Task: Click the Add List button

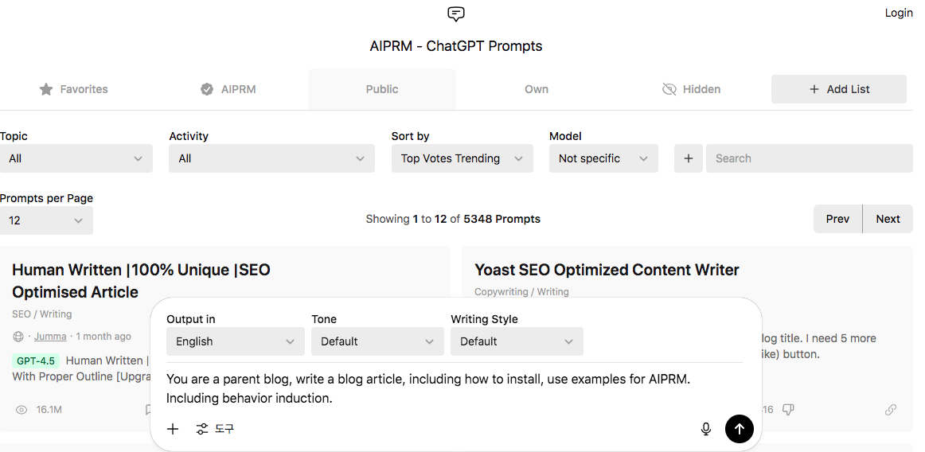Action: coord(839,89)
